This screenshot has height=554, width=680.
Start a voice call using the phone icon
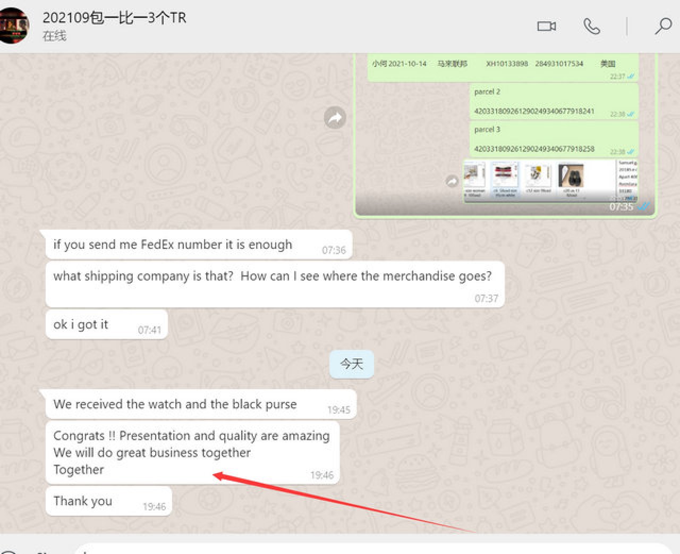click(591, 26)
